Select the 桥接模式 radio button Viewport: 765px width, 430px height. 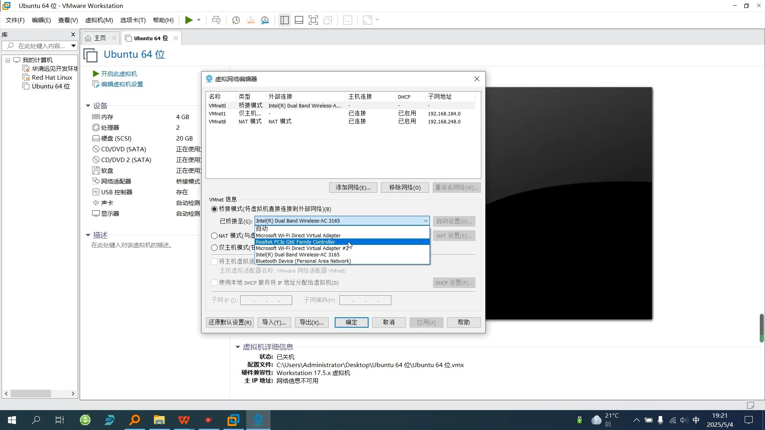214,209
